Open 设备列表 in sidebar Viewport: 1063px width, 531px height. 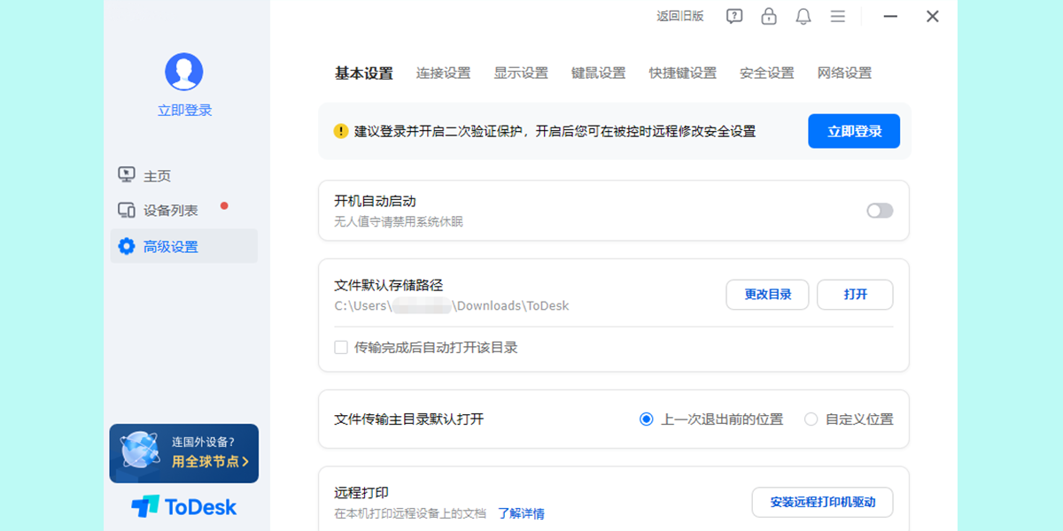pyautogui.click(x=170, y=211)
